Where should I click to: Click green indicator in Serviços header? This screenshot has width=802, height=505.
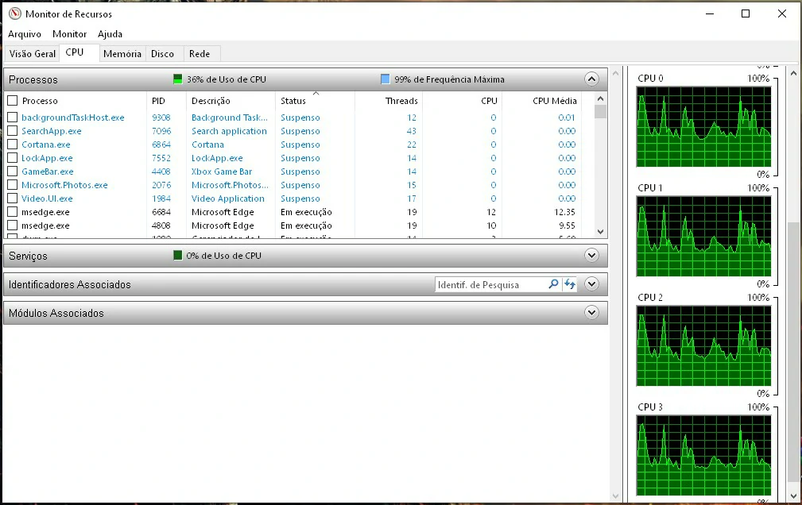(x=177, y=255)
